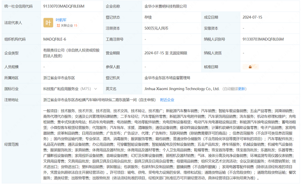The height and width of the screenshot is (185, 301).
Task: Click the taxpayer ID number value
Action: [x=263, y=39]
